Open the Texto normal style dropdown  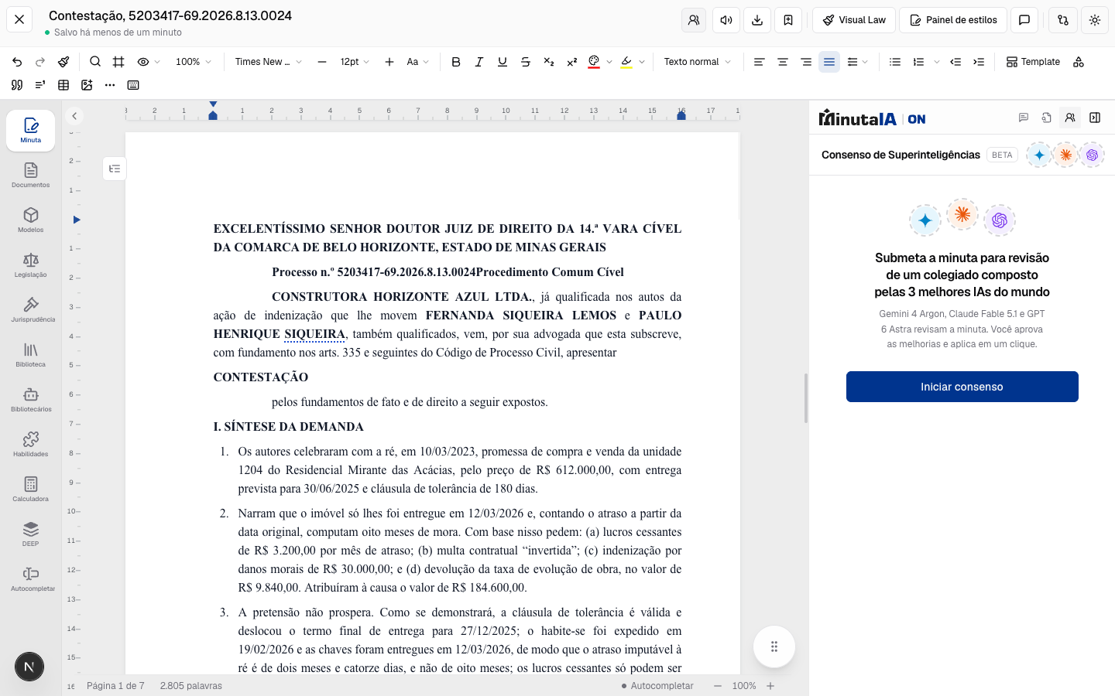coord(697,62)
